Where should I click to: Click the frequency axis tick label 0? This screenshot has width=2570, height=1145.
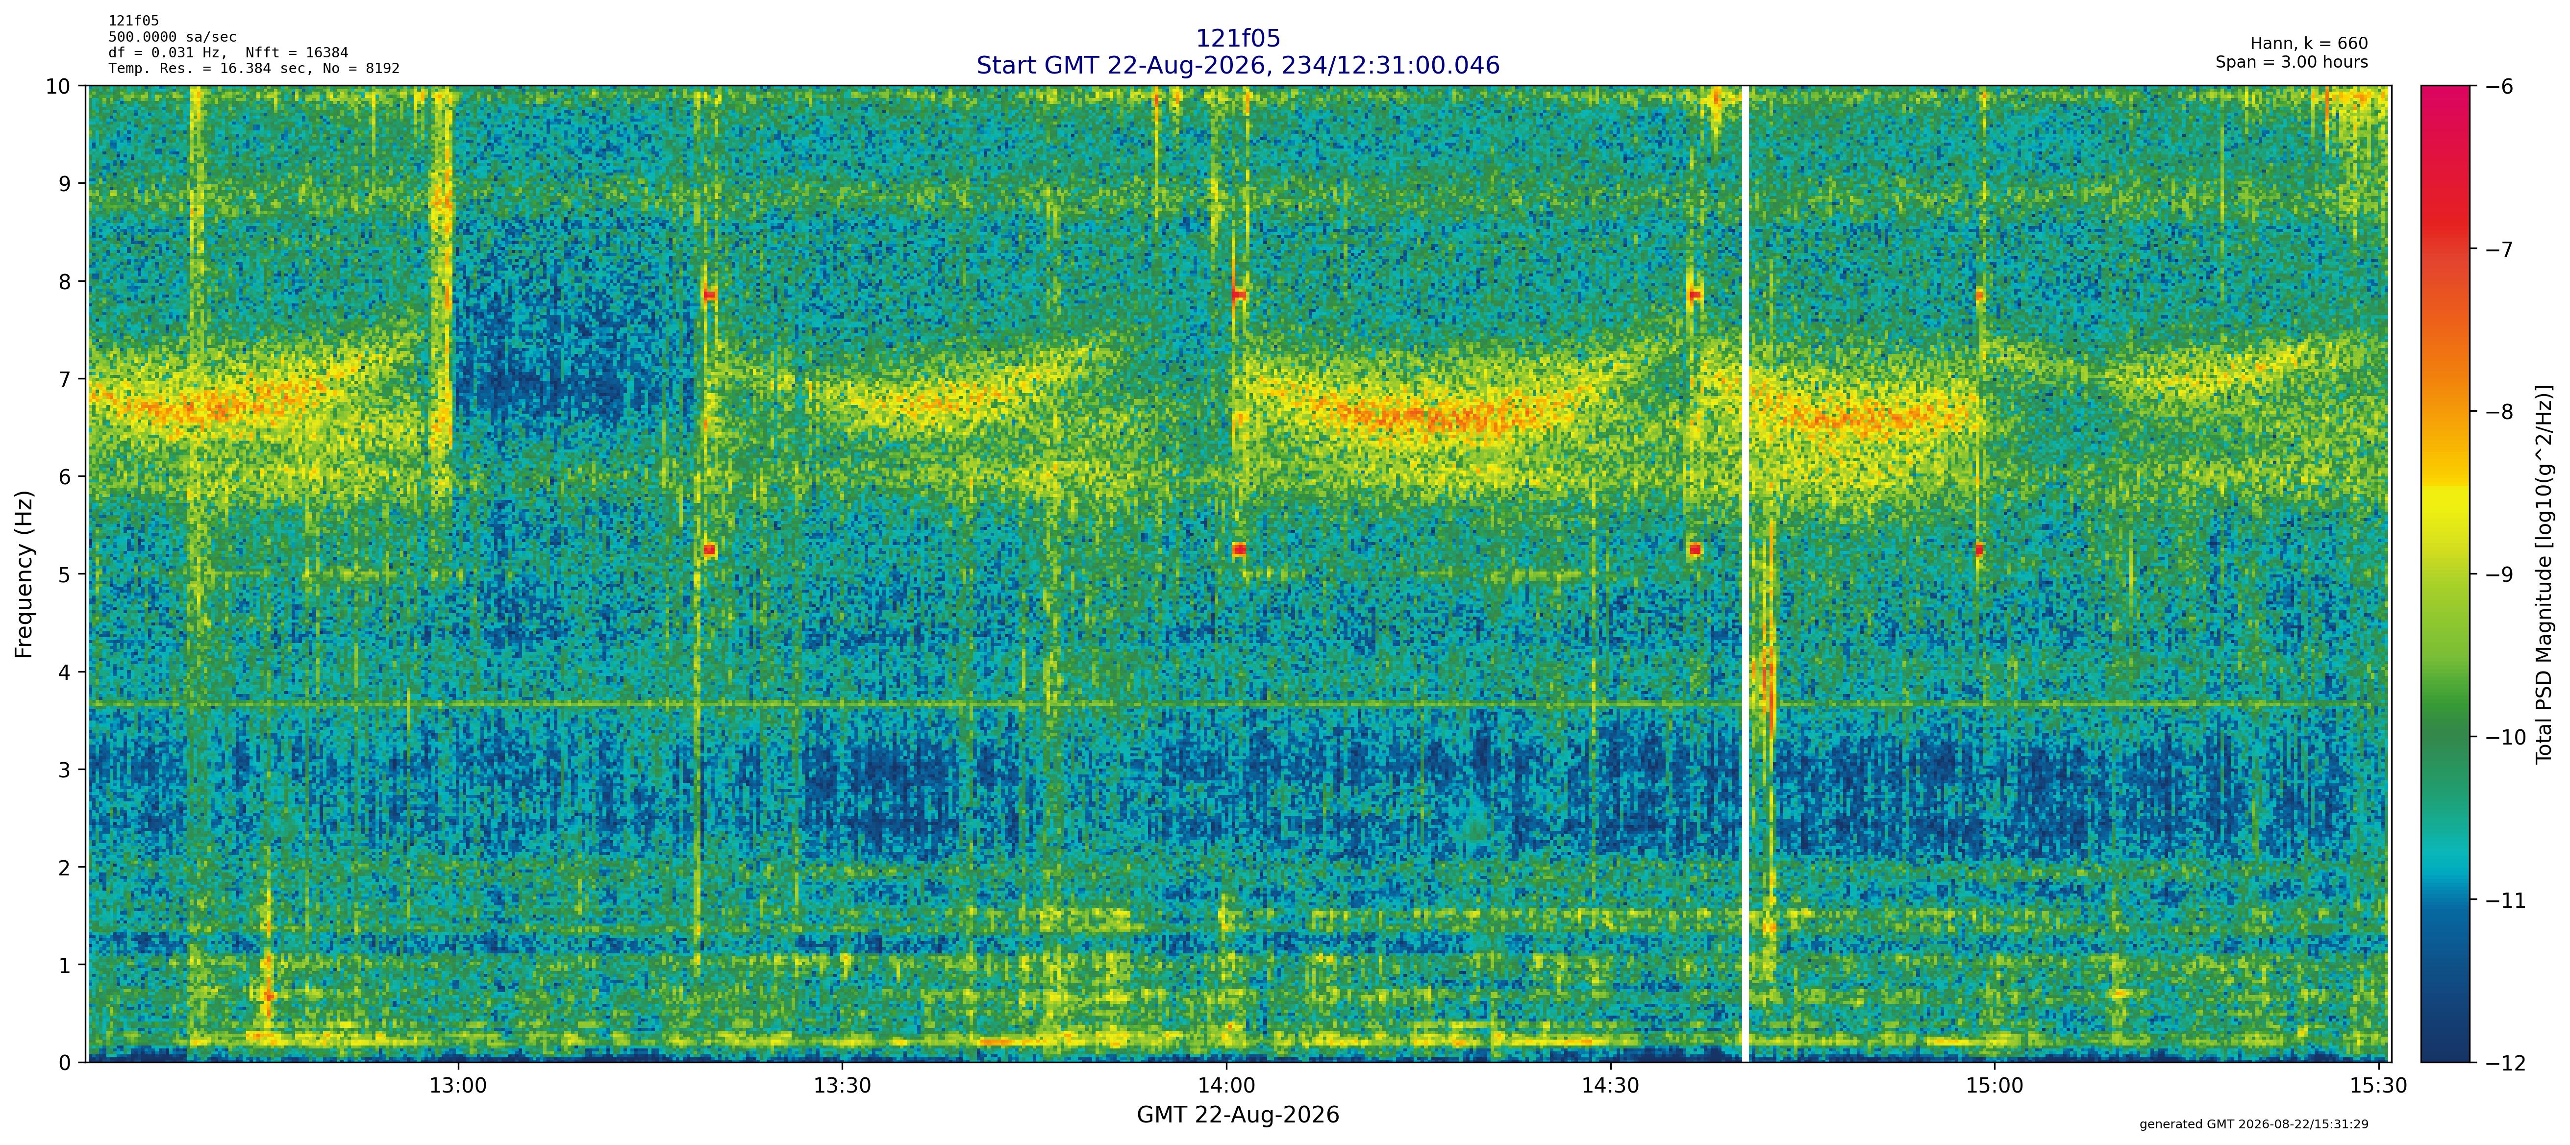tap(66, 1063)
